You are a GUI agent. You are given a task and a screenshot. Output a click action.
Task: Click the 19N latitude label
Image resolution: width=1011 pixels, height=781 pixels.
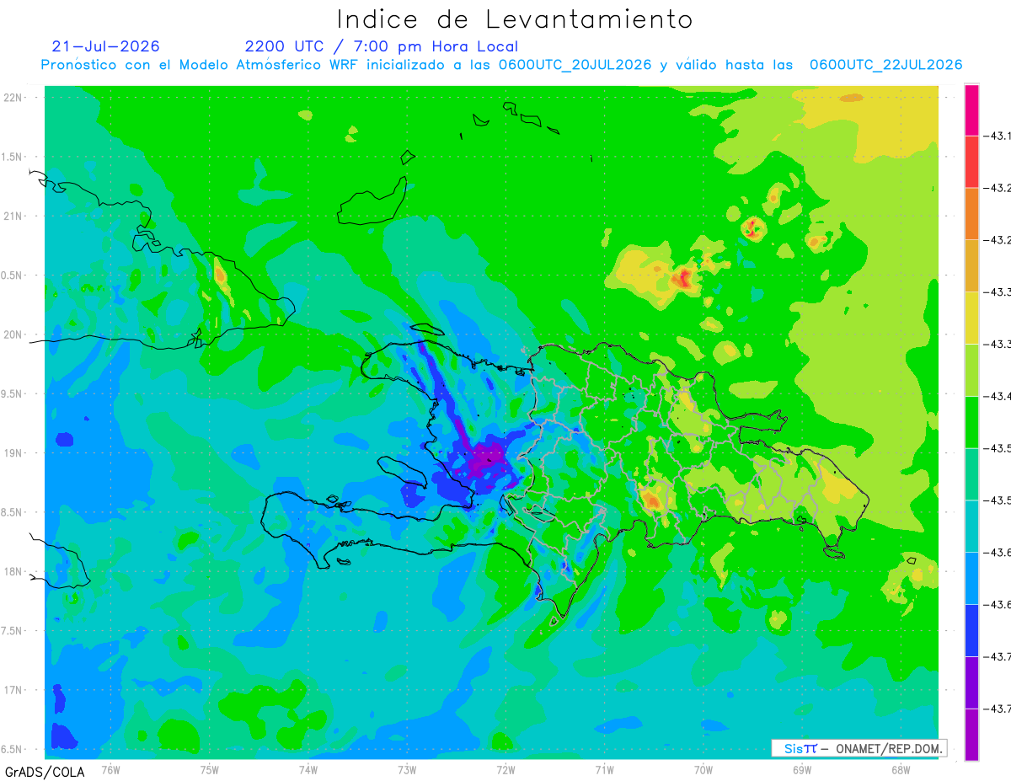pyautogui.click(x=13, y=452)
